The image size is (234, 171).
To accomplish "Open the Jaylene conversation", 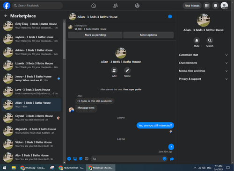I will (31, 39).
